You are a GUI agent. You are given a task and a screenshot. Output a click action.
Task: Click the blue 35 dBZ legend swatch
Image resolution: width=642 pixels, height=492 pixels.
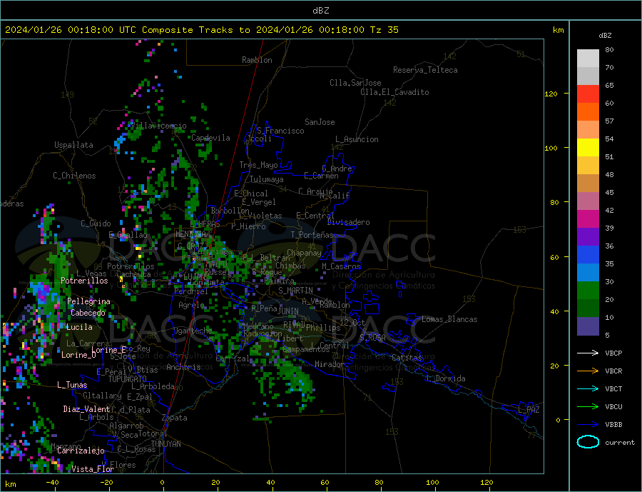pyautogui.click(x=588, y=255)
